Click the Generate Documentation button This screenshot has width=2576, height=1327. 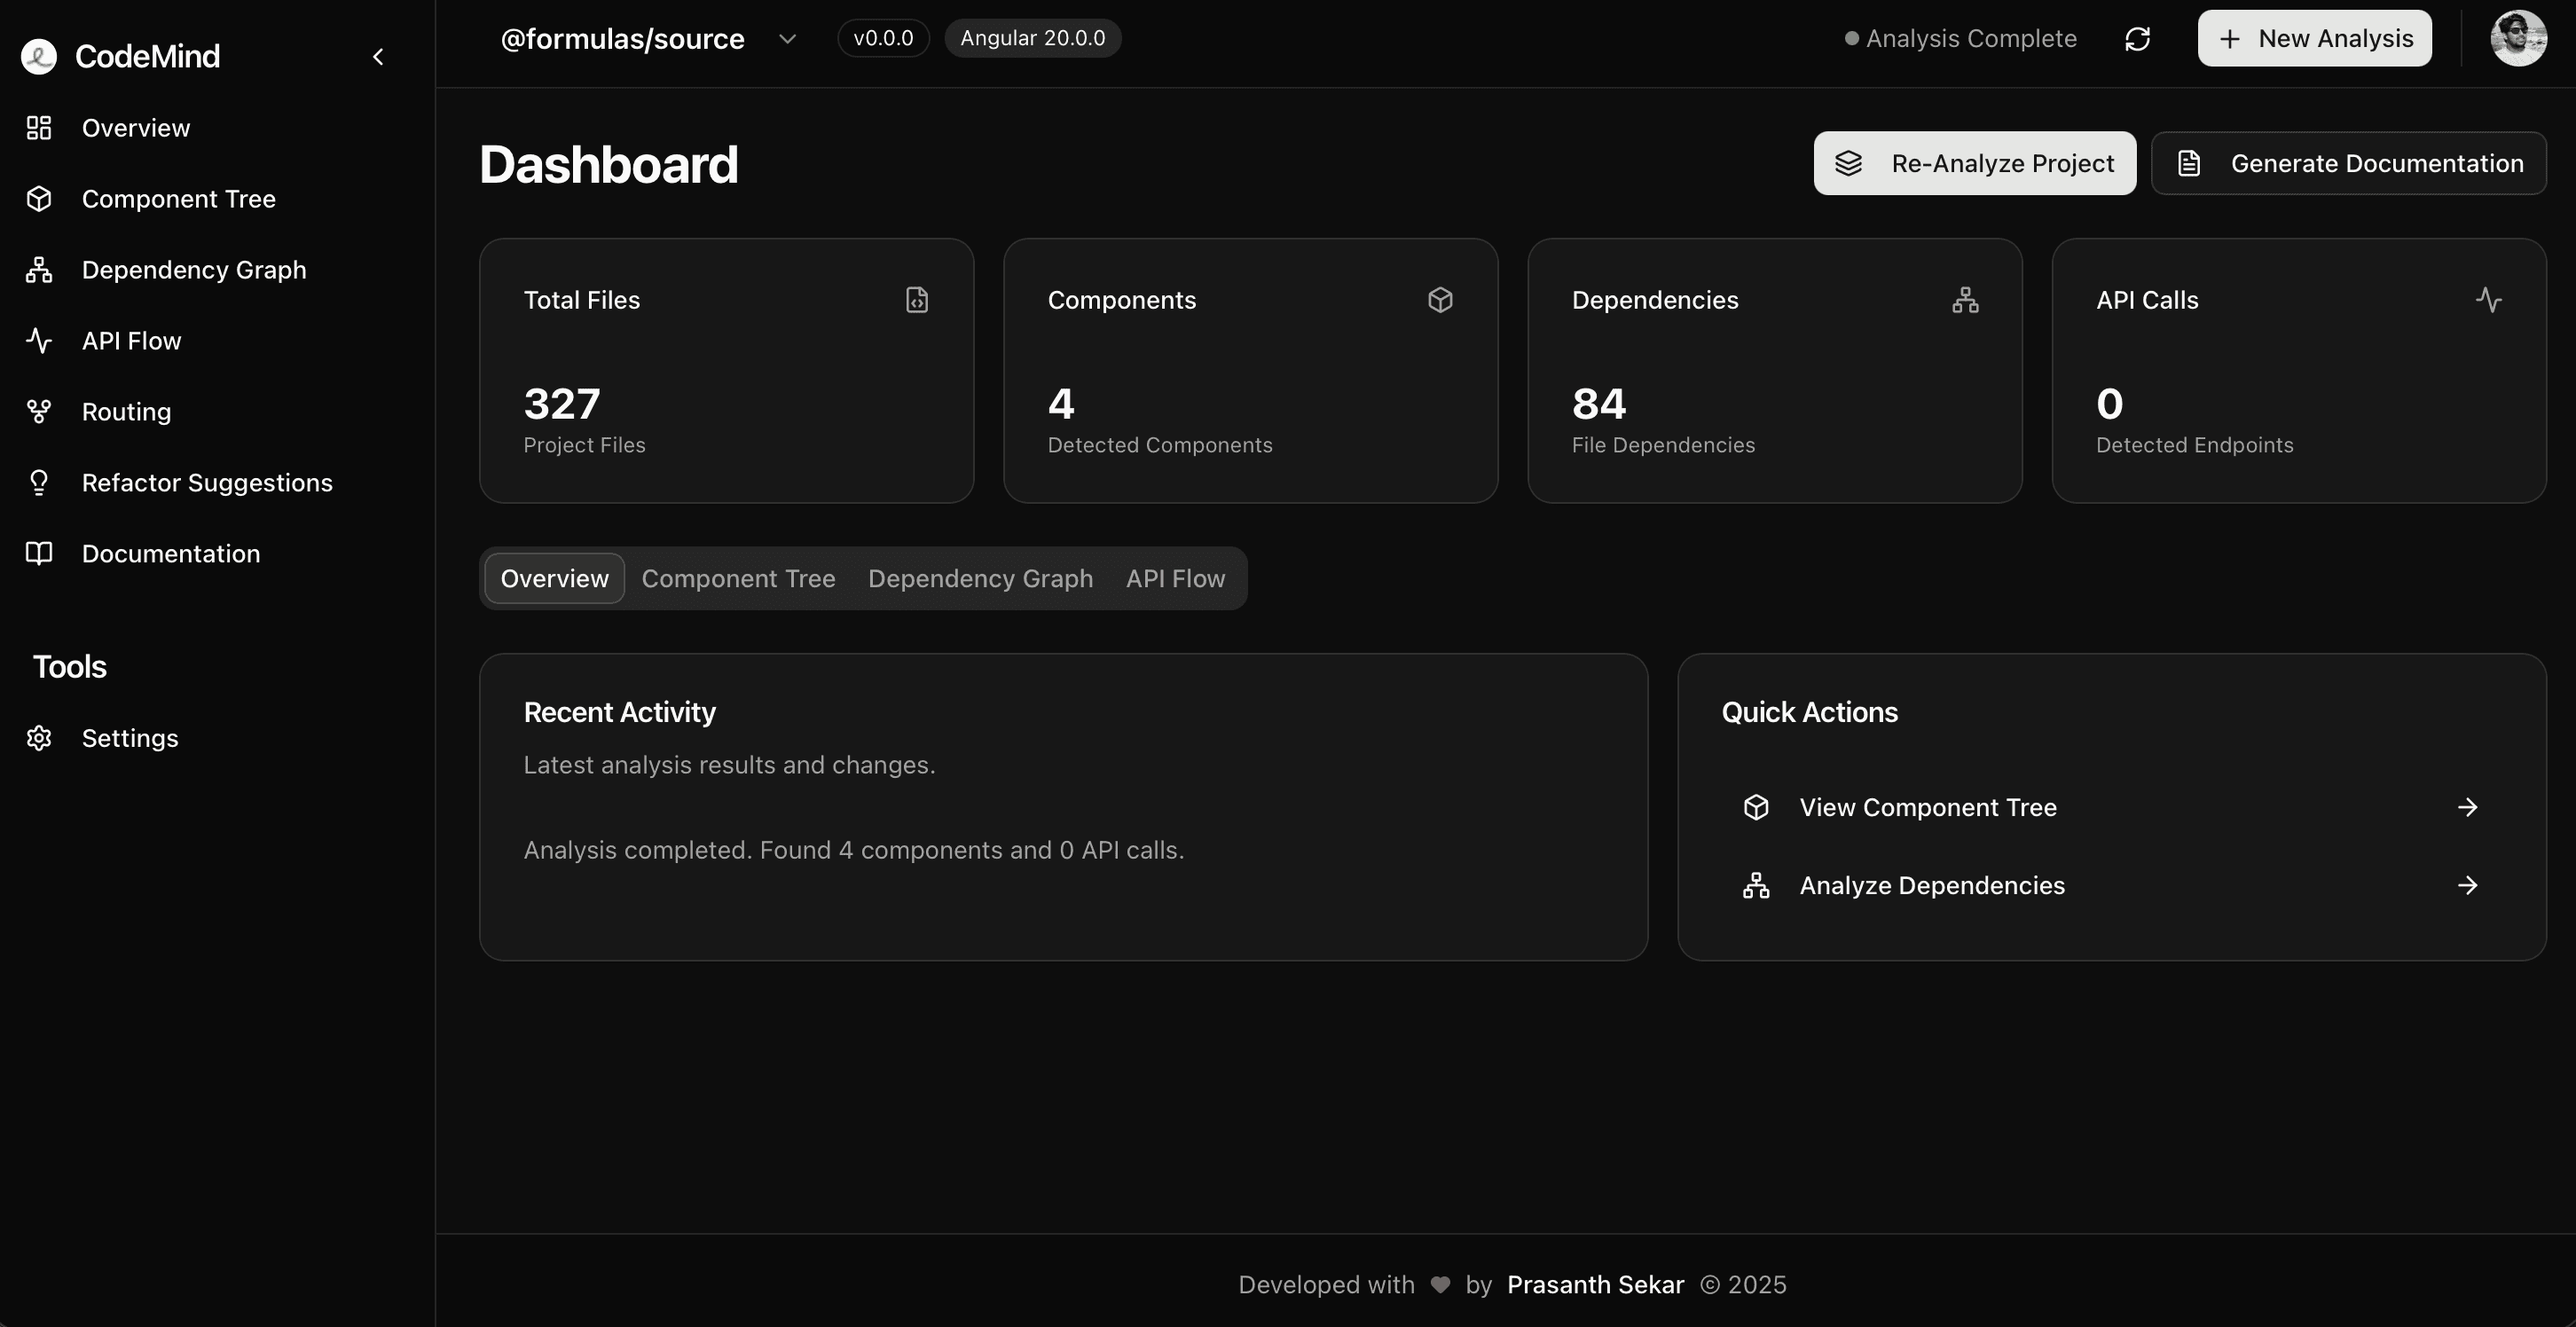2348,163
